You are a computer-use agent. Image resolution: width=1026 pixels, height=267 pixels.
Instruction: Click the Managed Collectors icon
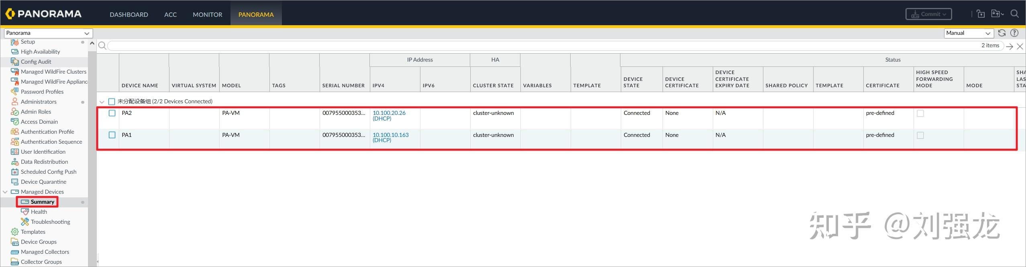pos(15,252)
